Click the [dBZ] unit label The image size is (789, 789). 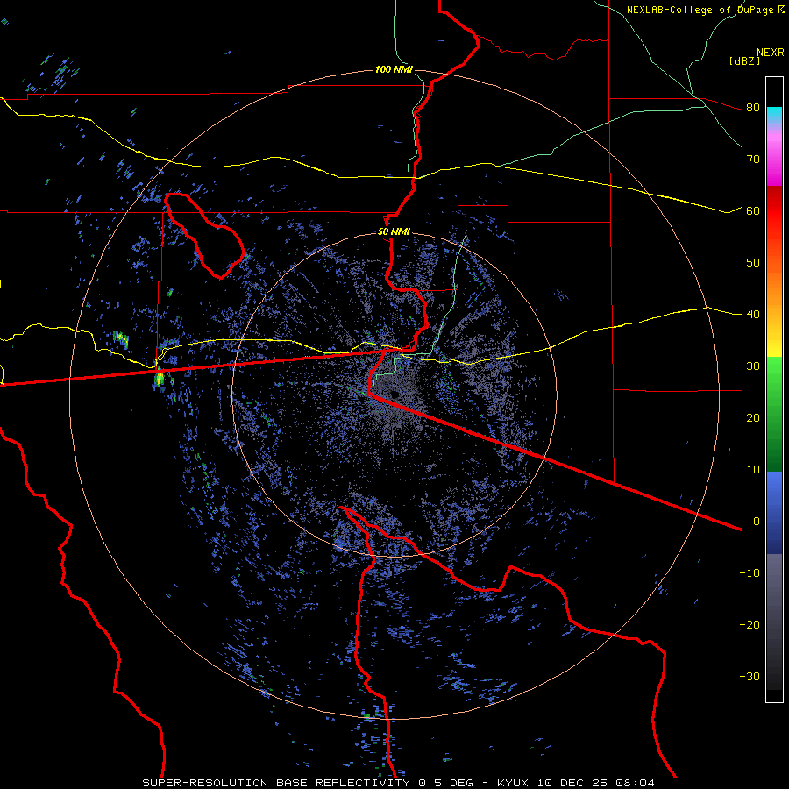744,60
